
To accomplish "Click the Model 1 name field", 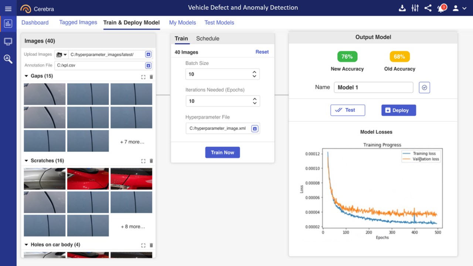I will (374, 88).
